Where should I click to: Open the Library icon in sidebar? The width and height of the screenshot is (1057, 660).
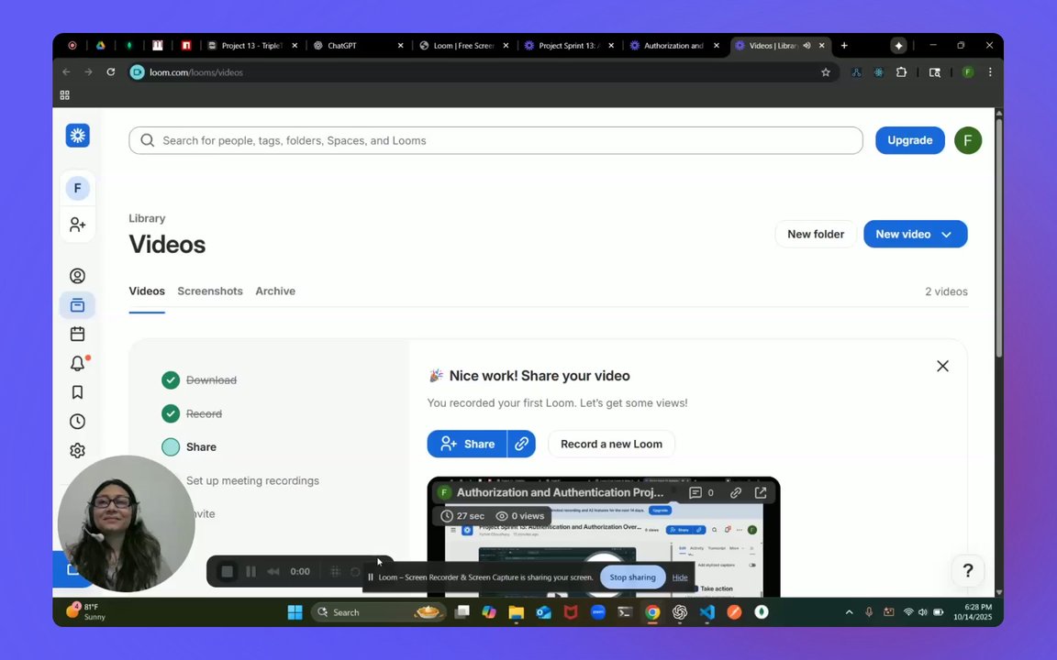[77, 305]
